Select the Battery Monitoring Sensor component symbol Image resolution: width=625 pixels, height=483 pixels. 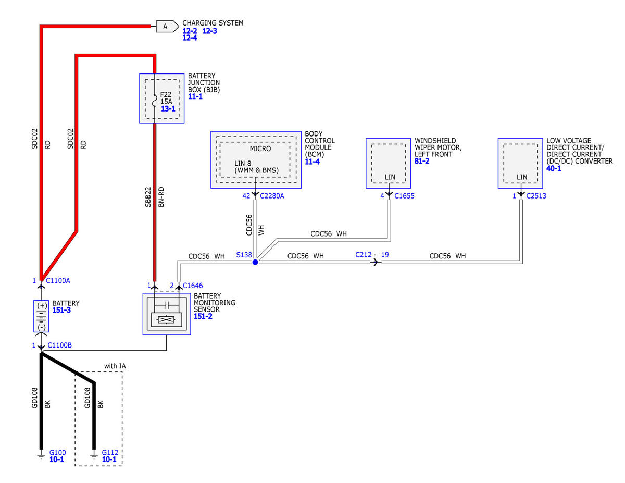(x=167, y=314)
